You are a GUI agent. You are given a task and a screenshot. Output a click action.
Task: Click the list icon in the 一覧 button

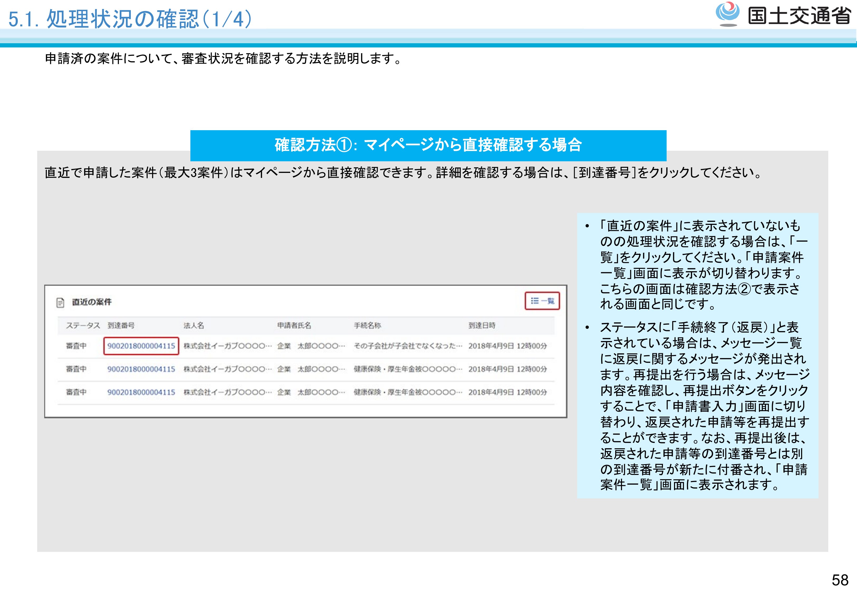point(535,301)
